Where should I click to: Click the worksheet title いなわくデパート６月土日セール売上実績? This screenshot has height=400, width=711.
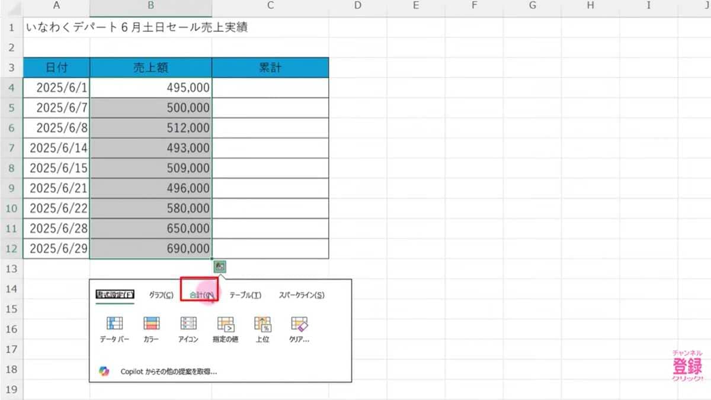coord(136,27)
